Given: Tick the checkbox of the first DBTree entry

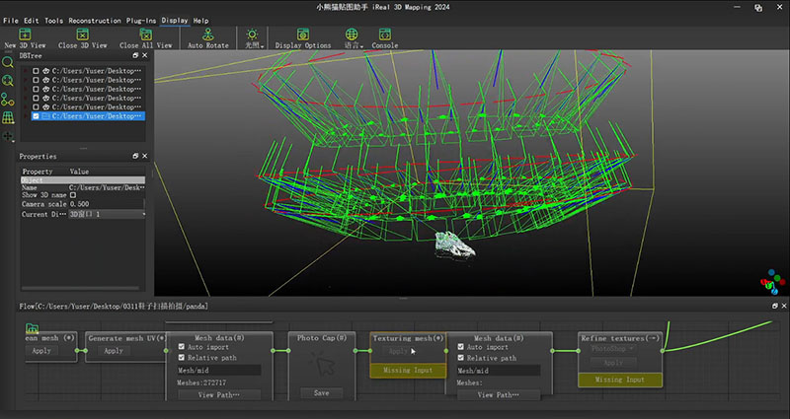Looking at the screenshot, I should pyautogui.click(x=36, y=71).
